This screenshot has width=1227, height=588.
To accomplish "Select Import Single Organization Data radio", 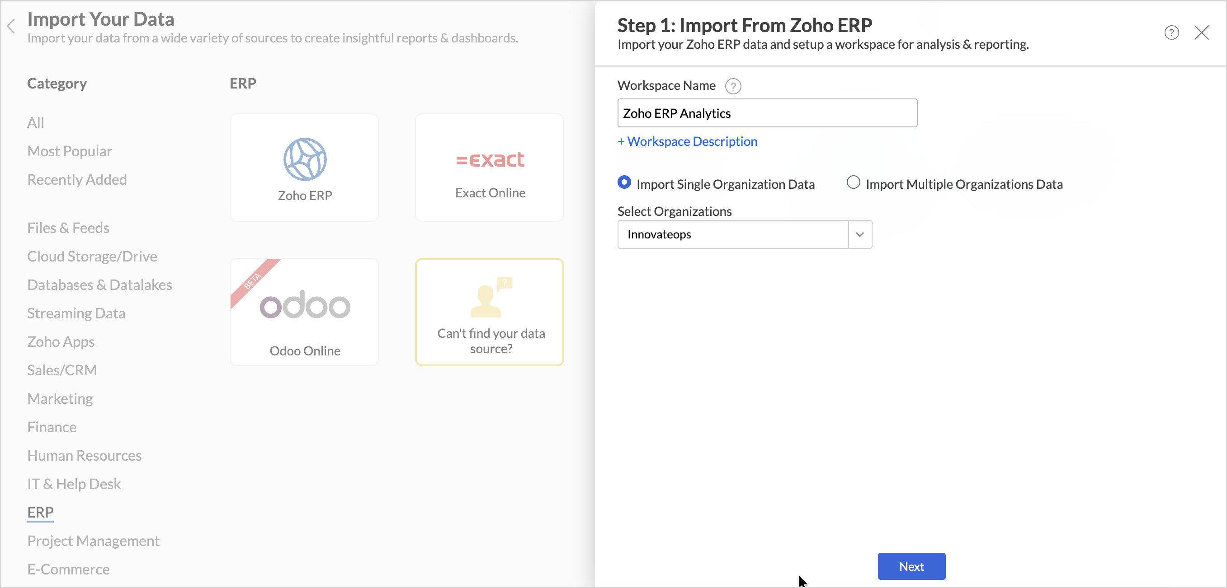I will tap(624, 183).
